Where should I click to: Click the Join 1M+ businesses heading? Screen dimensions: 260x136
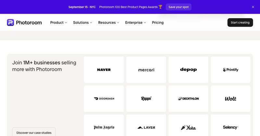click(x=44, y=66)
